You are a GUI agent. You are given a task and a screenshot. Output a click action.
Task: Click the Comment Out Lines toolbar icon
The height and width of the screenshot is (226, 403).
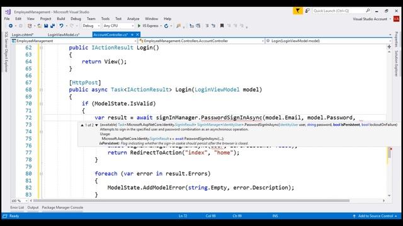coord(207,26)
